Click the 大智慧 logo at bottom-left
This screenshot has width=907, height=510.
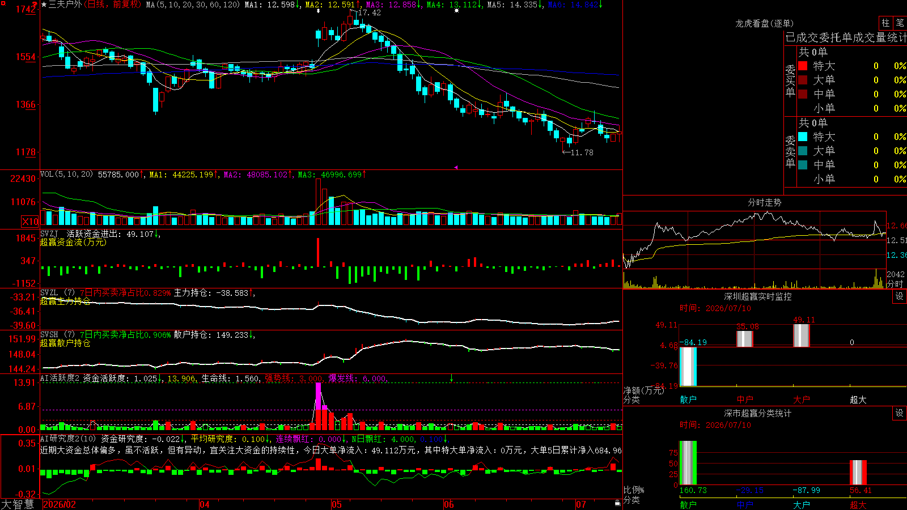click(18, 504)
